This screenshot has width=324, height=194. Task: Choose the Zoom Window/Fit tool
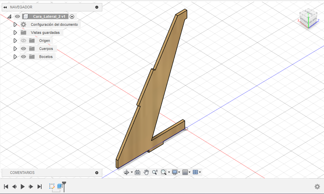click(x=163, y=172)
